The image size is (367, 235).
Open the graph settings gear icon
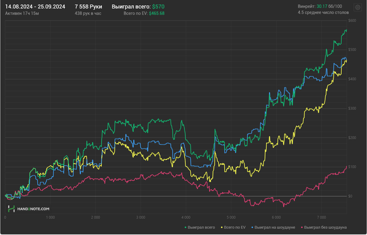click(x=358, y=7)
